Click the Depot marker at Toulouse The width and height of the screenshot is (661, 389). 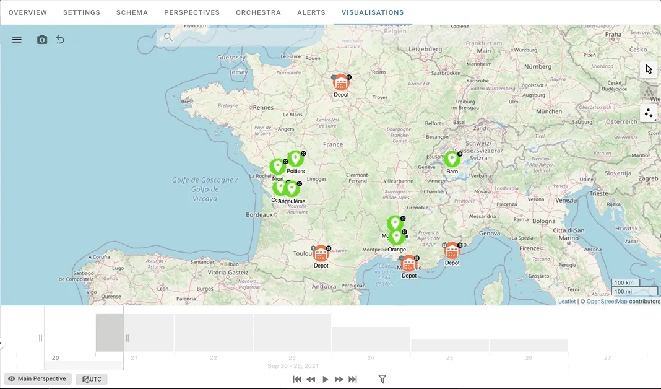[321, 253]
